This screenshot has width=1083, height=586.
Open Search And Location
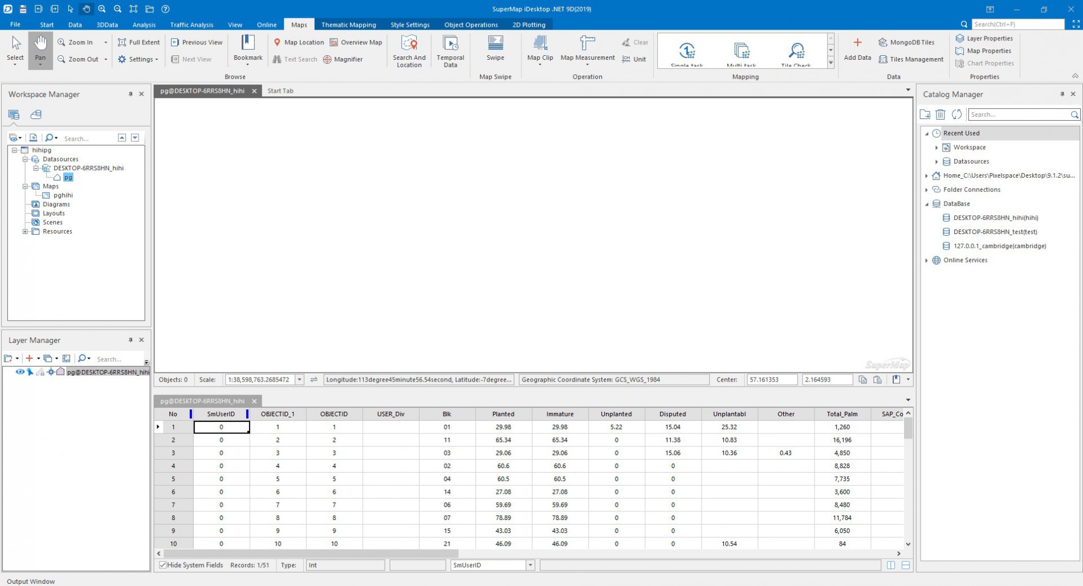409,51
